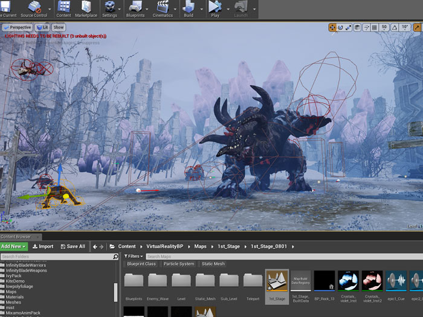The width and height of the screenshot is (423, 317).
Task: Open Blueprints dropdown arrow
Action: (x=147, y=9)
